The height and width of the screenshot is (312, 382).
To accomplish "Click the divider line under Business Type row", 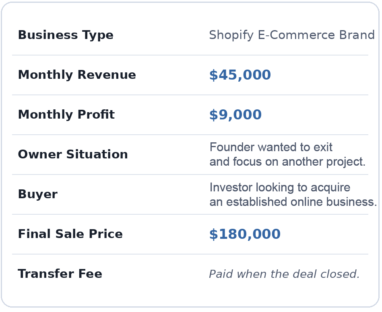I will coord(190,55).
